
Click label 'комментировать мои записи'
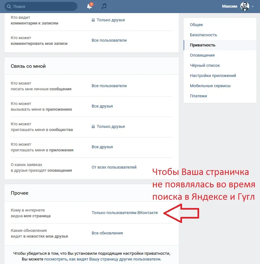coord(39,44)
